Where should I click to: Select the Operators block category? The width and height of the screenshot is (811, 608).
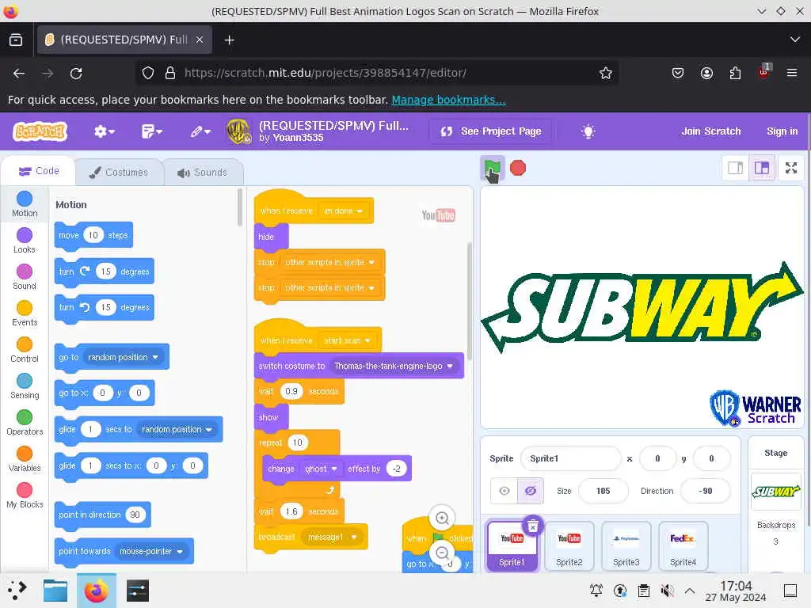coord(25,423)
